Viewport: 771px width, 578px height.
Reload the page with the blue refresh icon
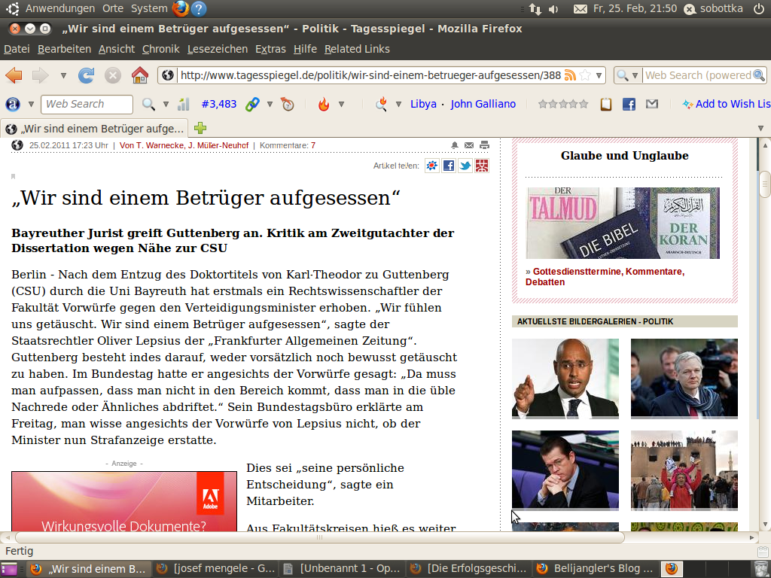(x=86, y=75)
